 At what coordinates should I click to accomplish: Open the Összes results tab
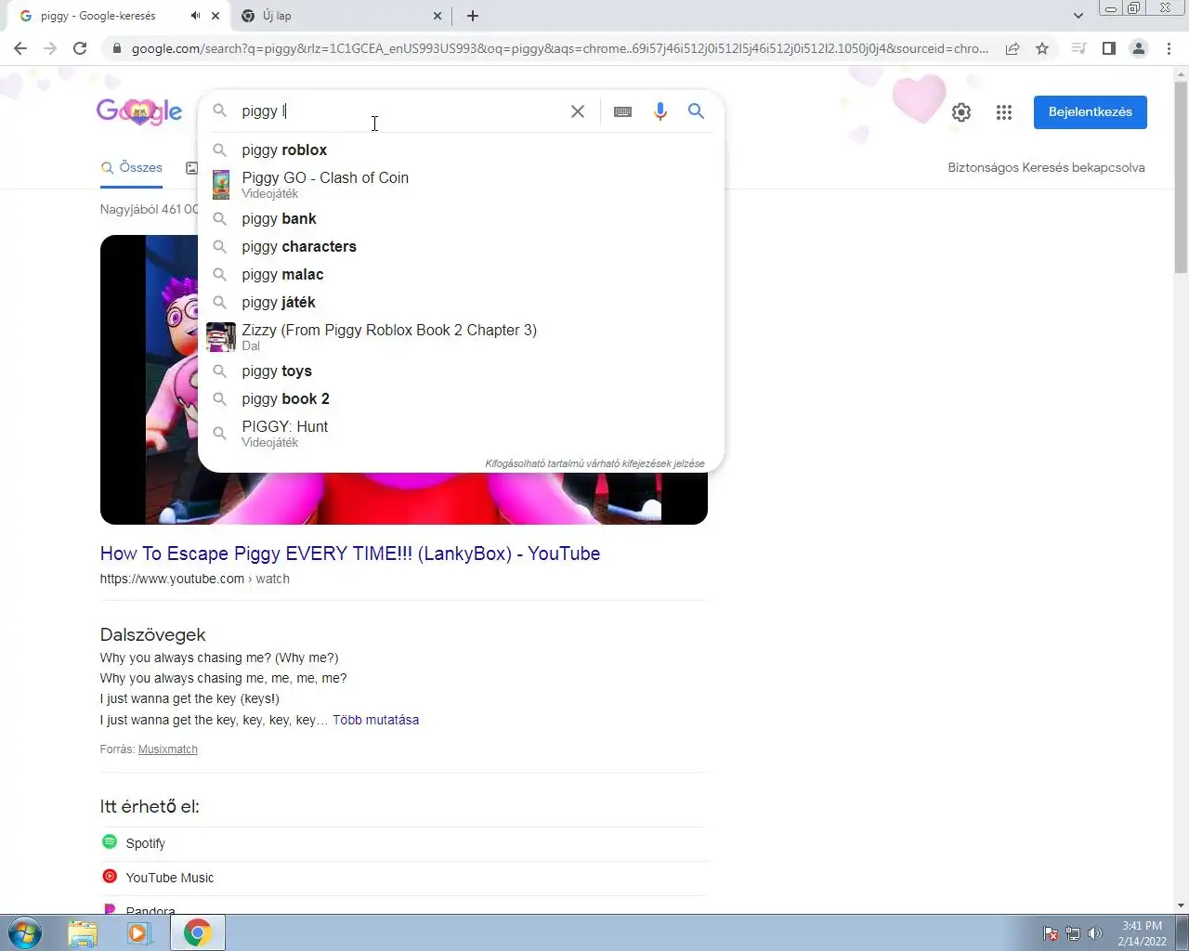point(131,168)
